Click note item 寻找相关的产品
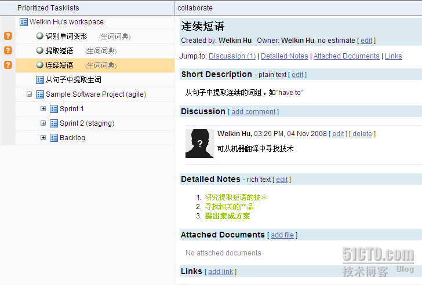Image resolution: width=422 pixels, height=285 pixels. [x=230, y=207]
